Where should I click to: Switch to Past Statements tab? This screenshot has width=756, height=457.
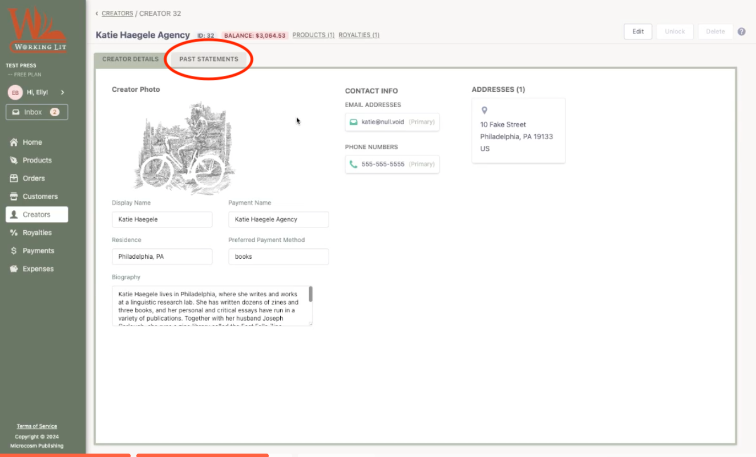[208, 59]
